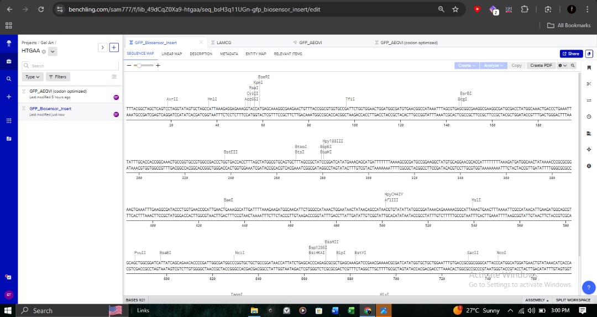Bookmark this page with star icon
597x317 pixels.
455,9
